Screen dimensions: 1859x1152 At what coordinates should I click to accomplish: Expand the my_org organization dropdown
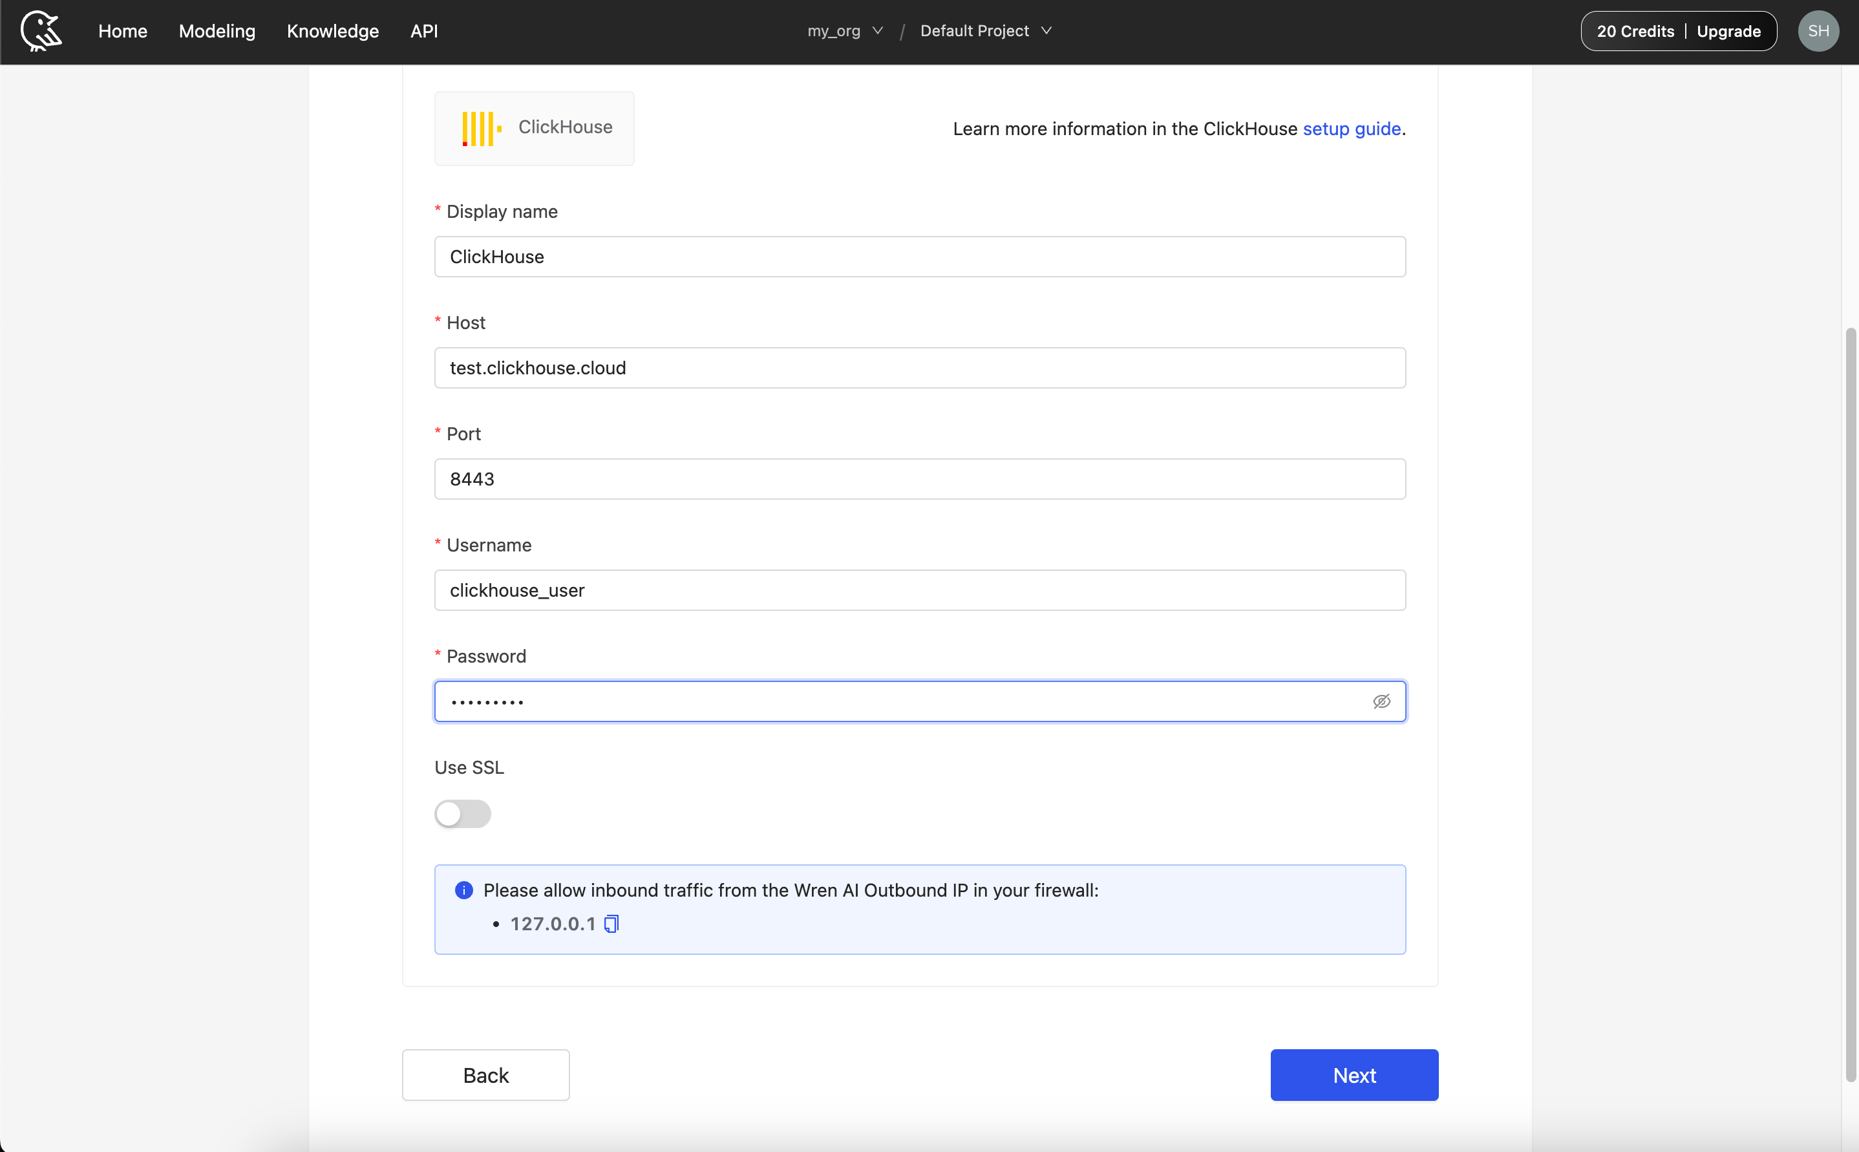[x=845, y=31]
